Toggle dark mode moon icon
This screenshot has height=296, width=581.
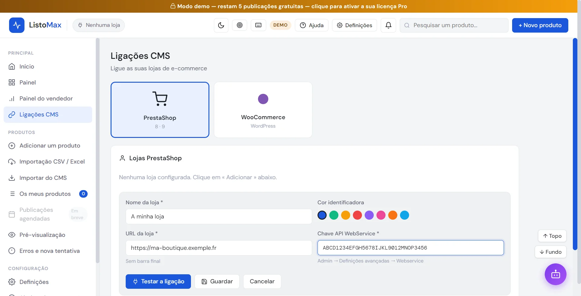221,25
